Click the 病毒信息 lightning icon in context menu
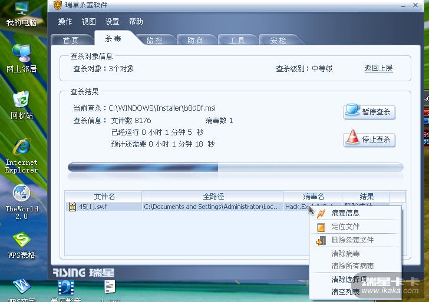The image size is (429, 302). click(x=321, y=213)
